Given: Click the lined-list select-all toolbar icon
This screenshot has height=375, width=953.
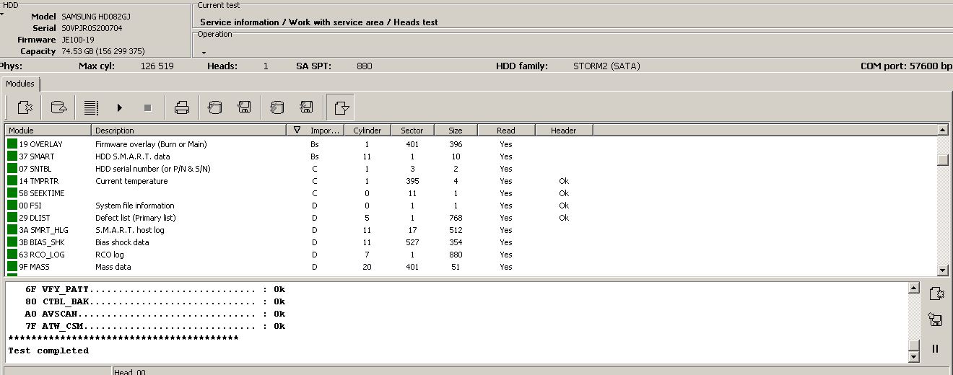Looking at the screenshot, I should 91,107.
